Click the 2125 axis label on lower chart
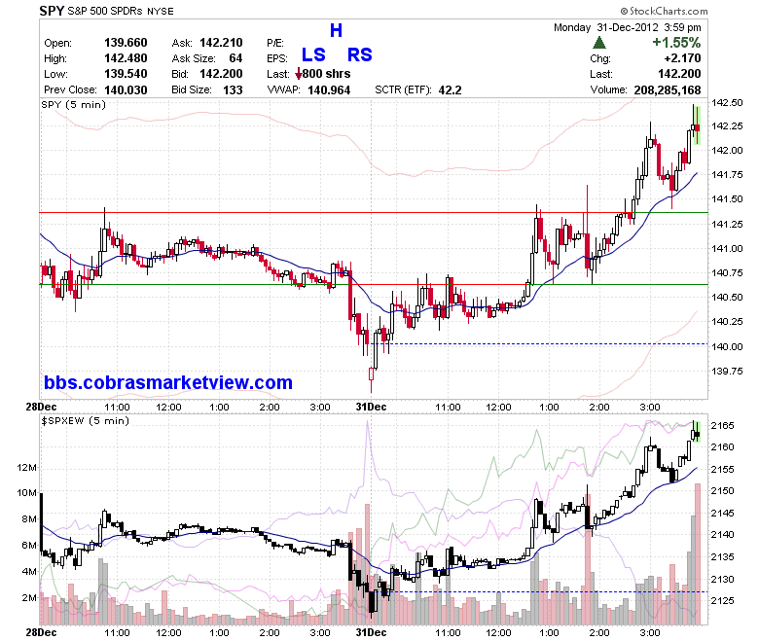Image resolution: width=759 pixels, height=641 pixels. (722, 600)
